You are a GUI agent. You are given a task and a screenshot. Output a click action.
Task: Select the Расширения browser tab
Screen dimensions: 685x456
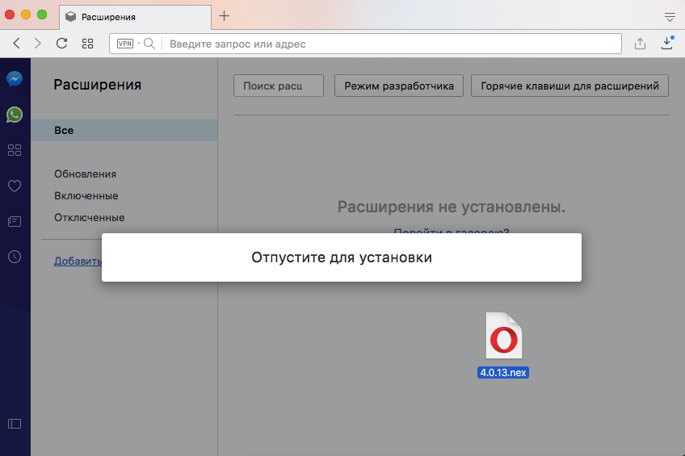coord(134,17)
